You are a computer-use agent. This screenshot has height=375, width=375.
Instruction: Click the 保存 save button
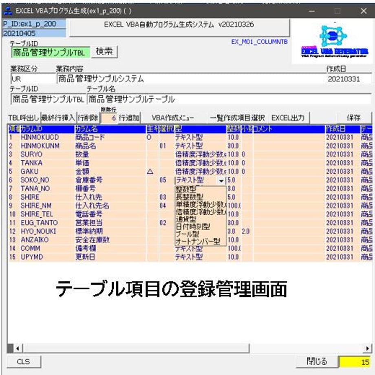click(353, 118)
